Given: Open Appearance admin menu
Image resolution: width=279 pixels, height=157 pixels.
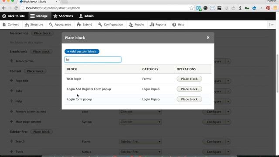Looking at the screenshot, I should 60,24.
